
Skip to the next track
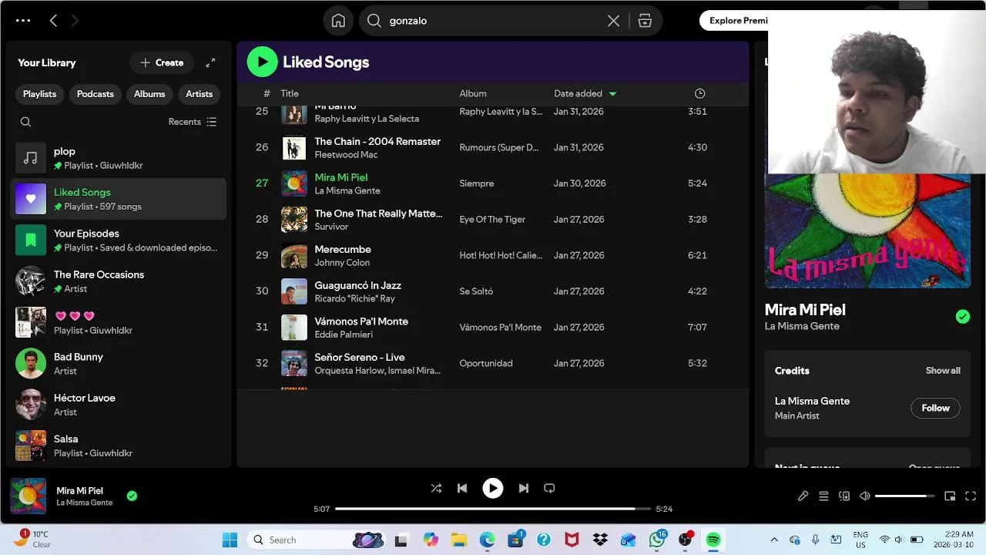click(x=524, y=488)
